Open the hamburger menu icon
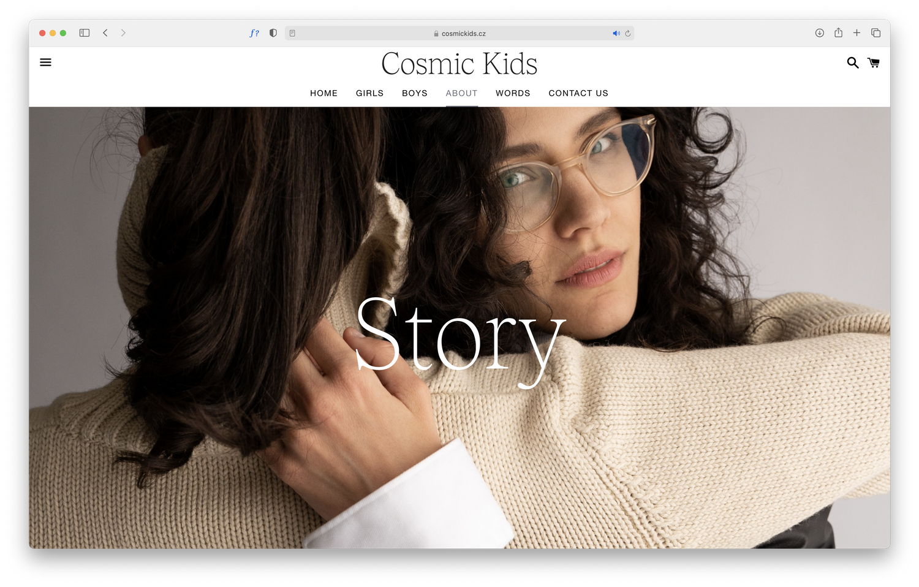 tap(45, 62)
